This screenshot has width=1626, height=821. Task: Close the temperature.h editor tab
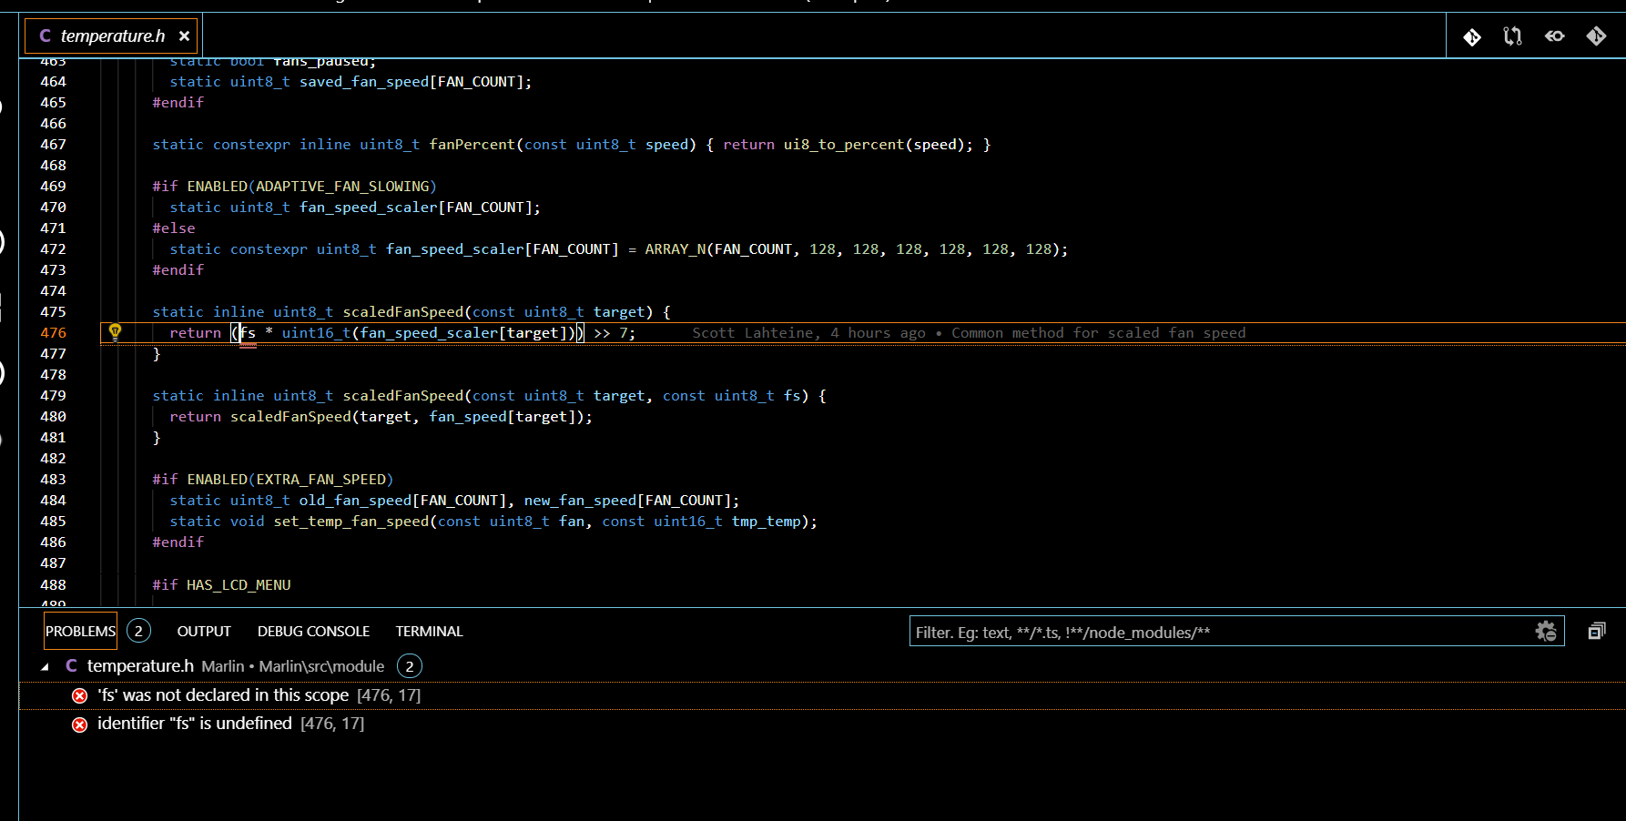[x=184, y=36]
